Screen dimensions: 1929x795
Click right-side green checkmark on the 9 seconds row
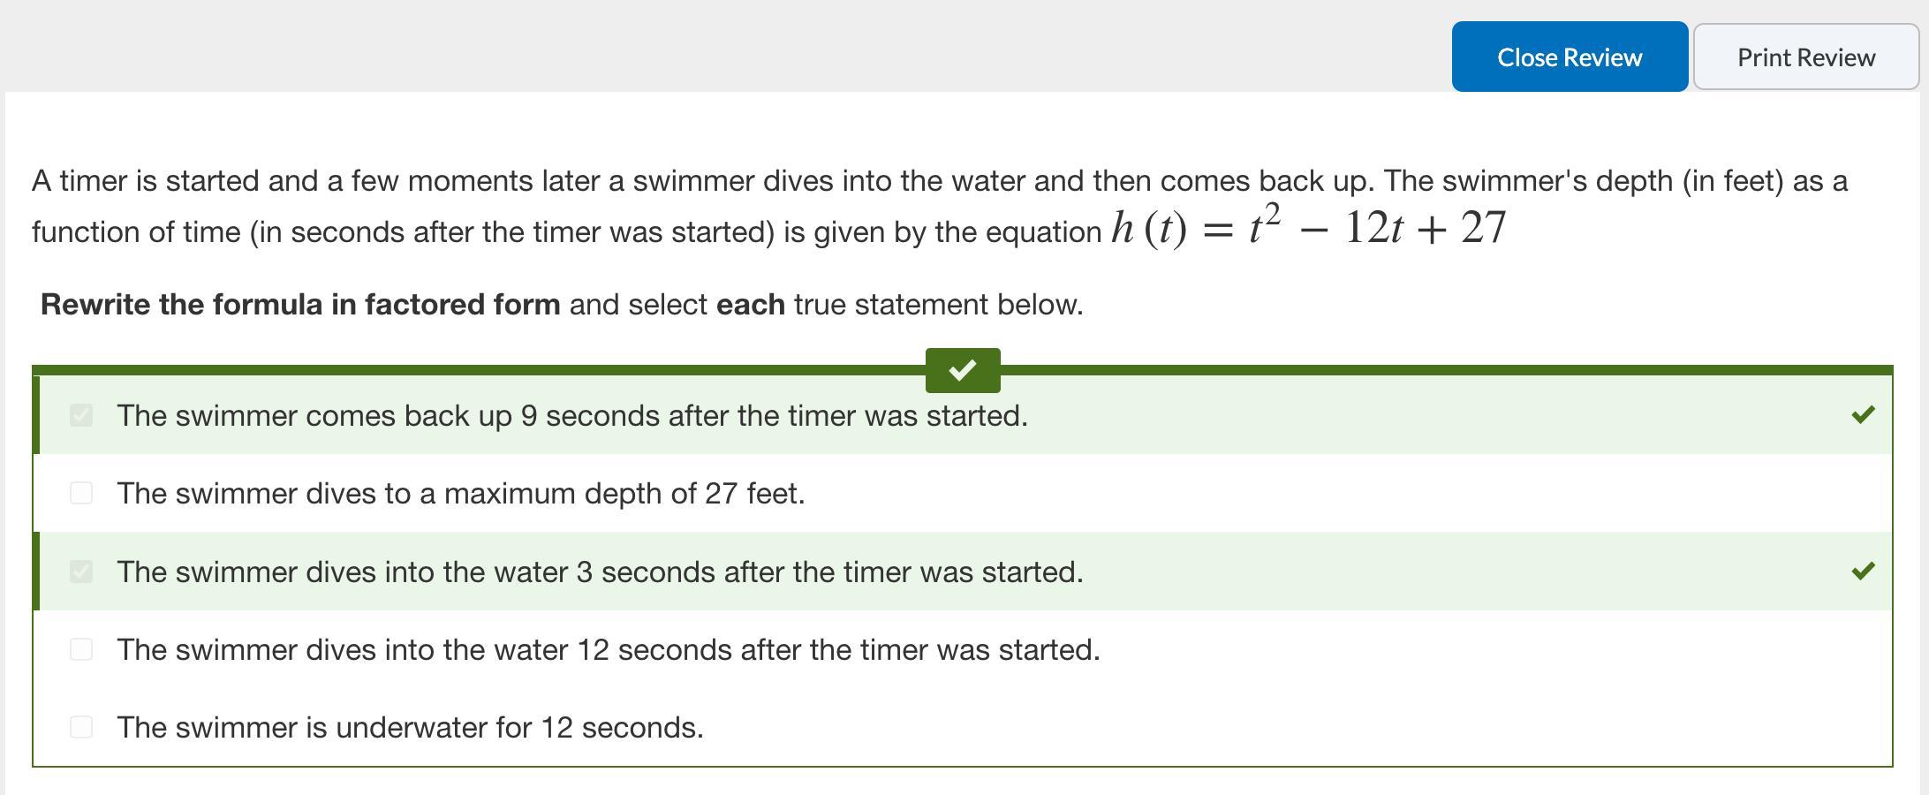point(1863,414)
